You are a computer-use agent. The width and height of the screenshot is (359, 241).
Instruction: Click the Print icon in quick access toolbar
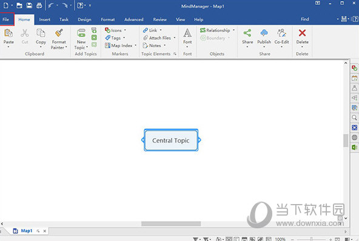(x=39, y=5)
